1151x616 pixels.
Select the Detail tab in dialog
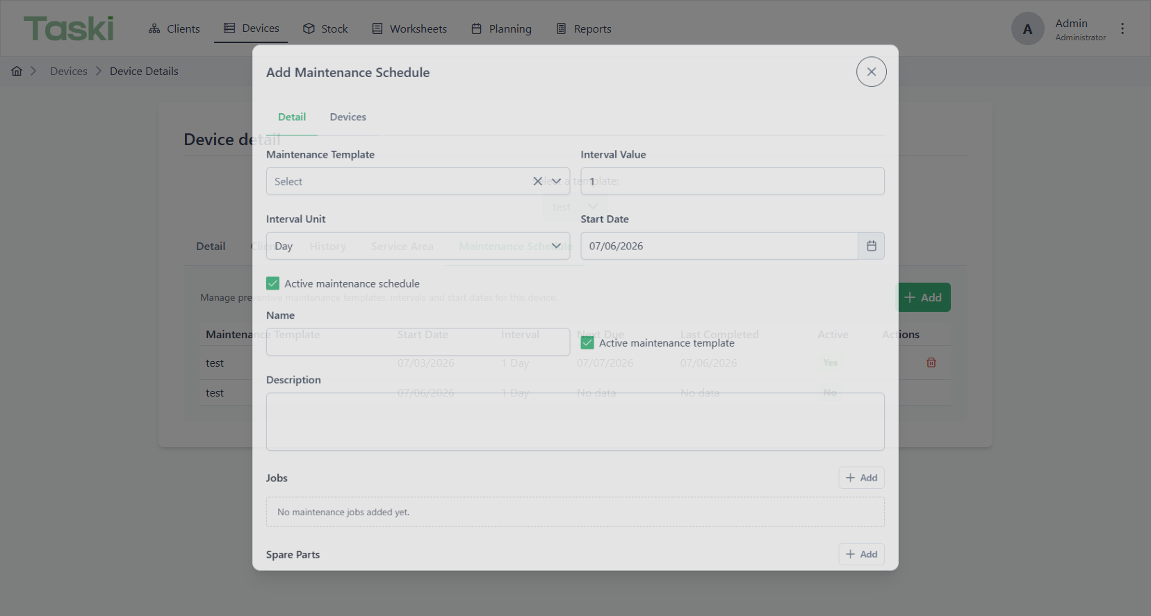pos(292,117)
